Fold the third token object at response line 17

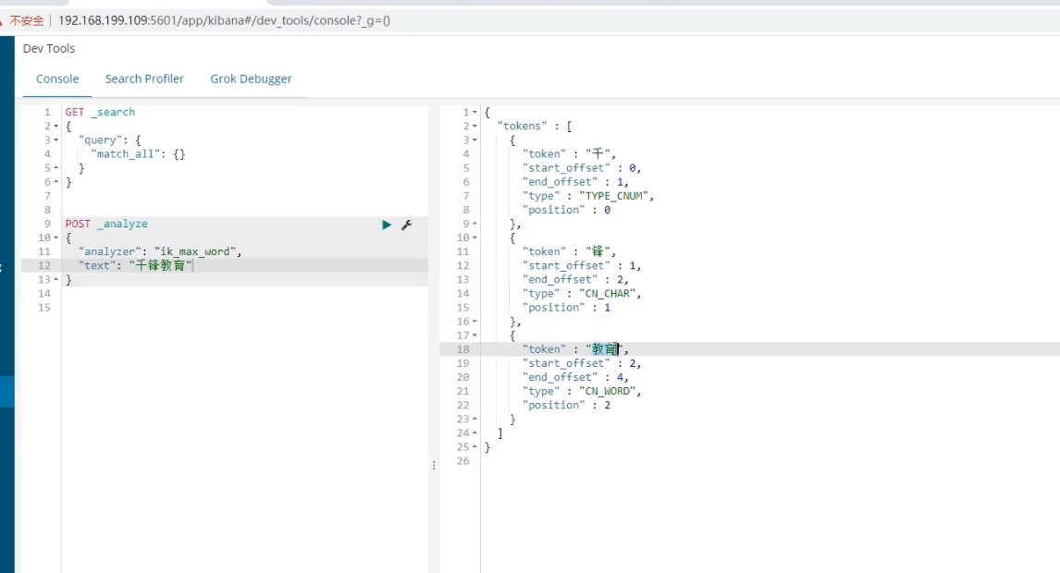pyautogui.click(x=475, y=335)
